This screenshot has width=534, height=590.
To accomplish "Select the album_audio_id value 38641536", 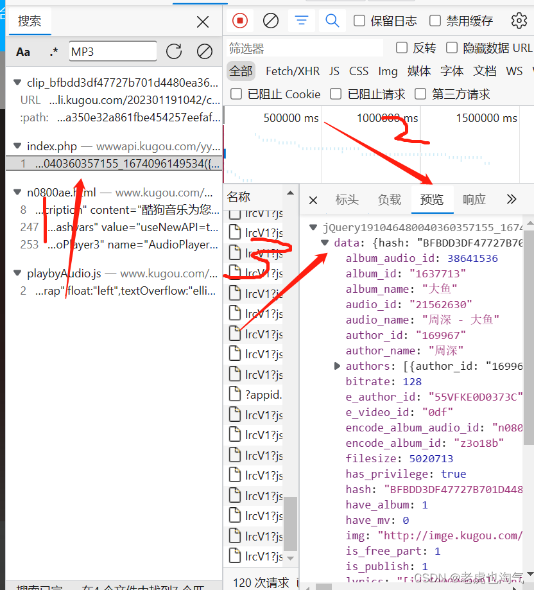I will 472,258.
